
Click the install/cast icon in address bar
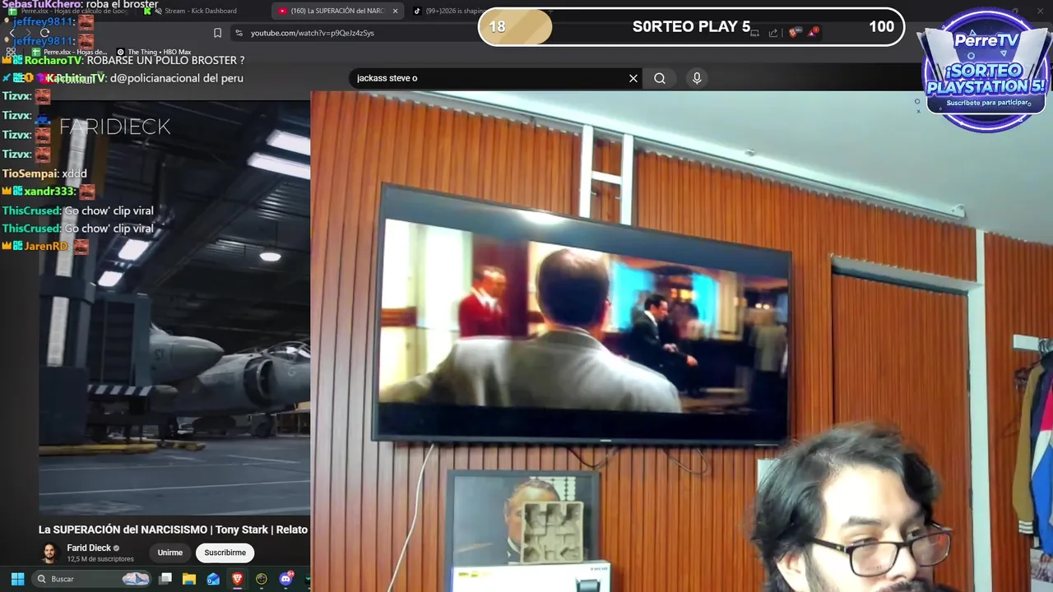755,33
